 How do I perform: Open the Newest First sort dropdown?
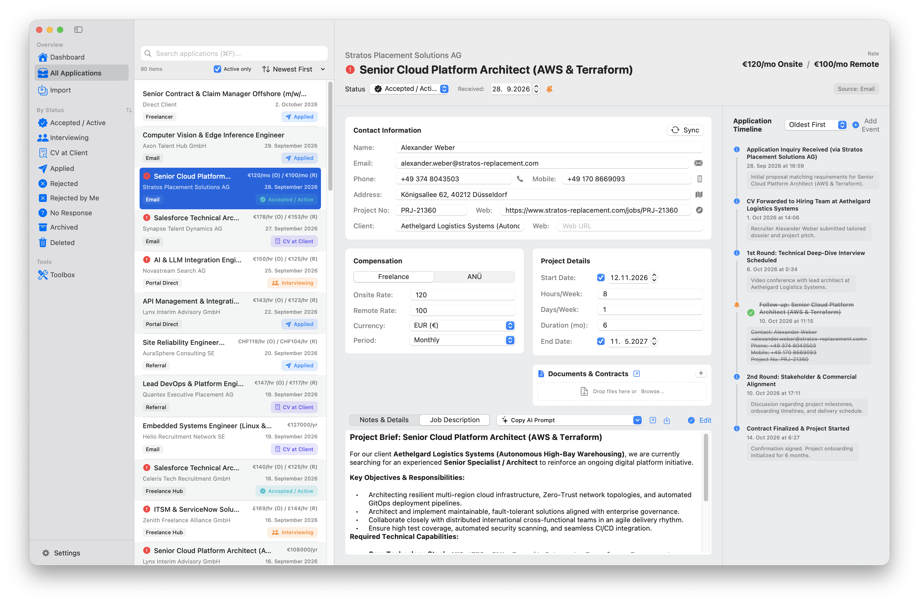pyautogui.click(x=294, y=69)
